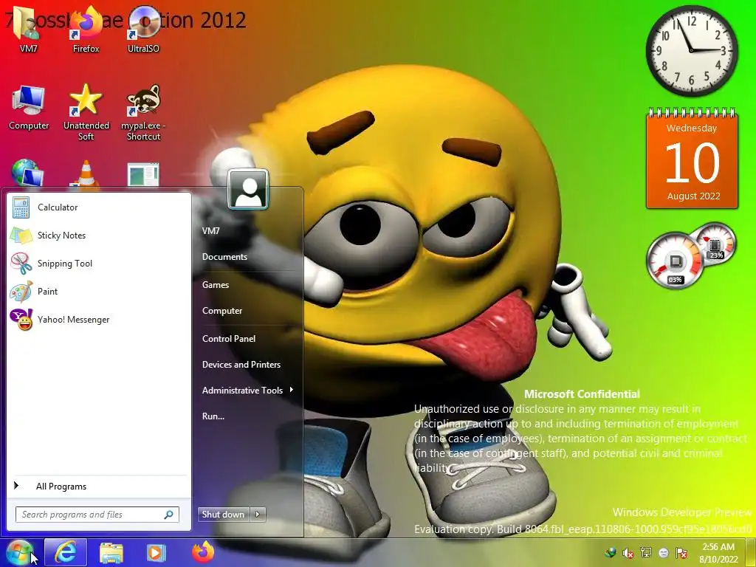Open the Snipping Tool entry
Screen dimensions: 756x567
click(x=99, y=264)
